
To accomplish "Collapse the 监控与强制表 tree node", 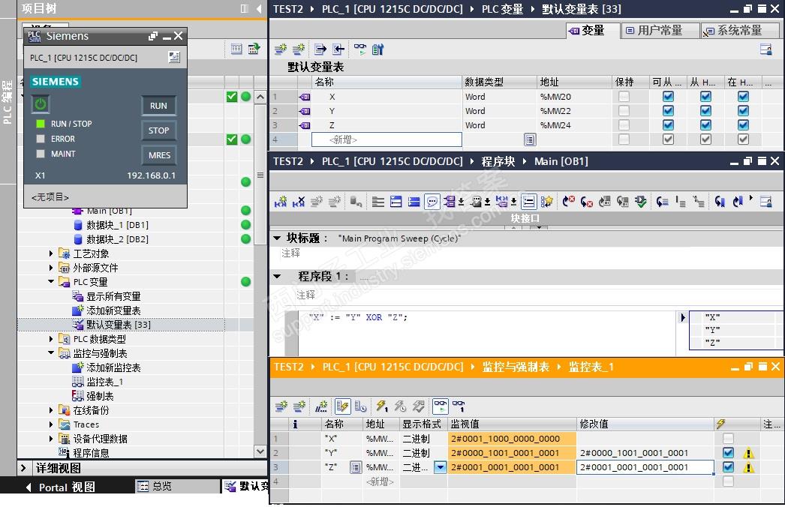I will pyautogui.click(x=51, y=352).
